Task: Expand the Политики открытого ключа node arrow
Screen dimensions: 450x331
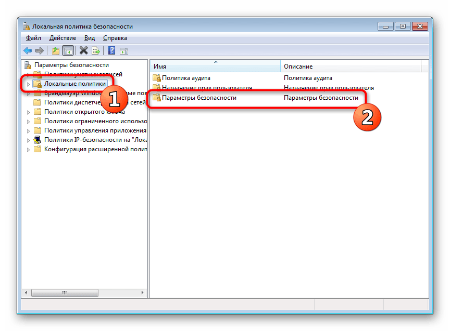Action: pyautogui.click(x=29, y=112)
